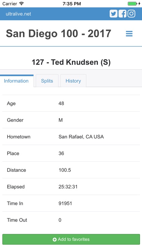Select the Place row value 36
Viewport: 142px width, 252px height.
tap(61, 153)
